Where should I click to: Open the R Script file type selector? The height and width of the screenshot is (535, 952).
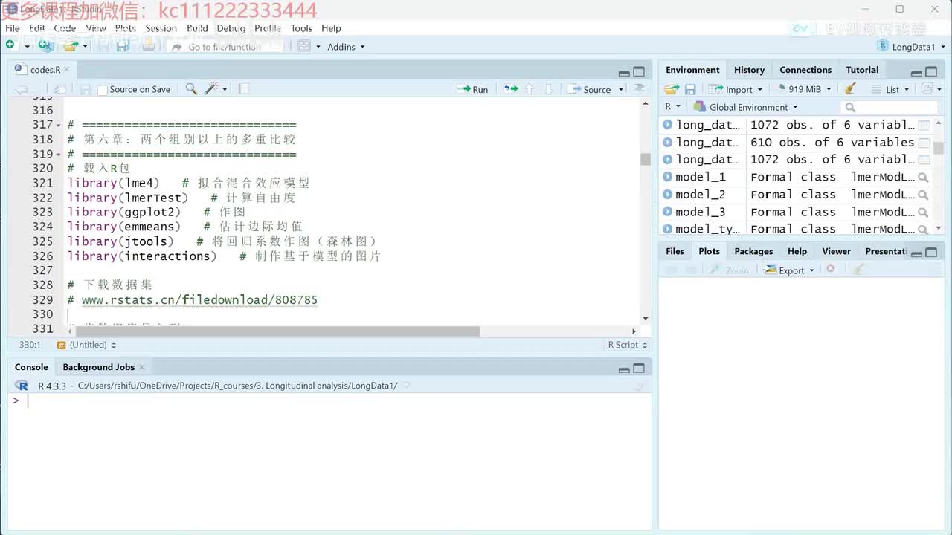tap(628, 345)
